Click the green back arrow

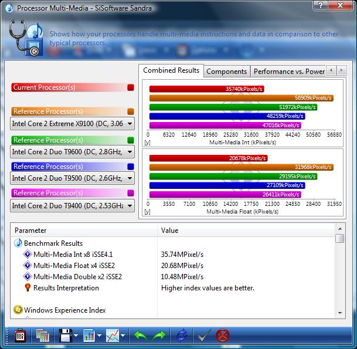pos(141,336)
